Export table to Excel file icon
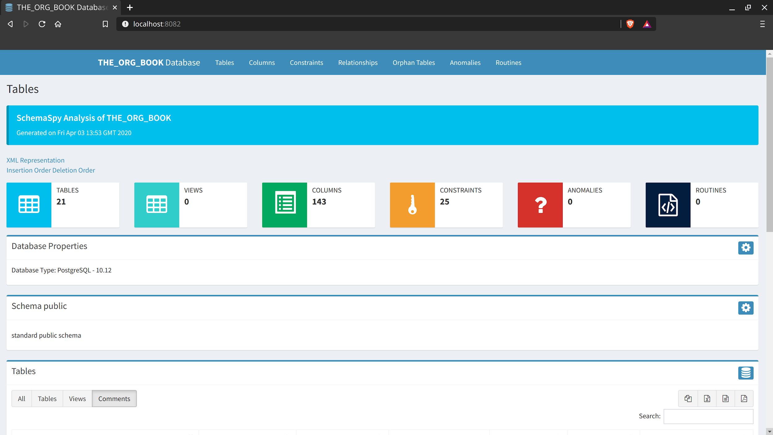Screen dimensions: 773x435 707,399
